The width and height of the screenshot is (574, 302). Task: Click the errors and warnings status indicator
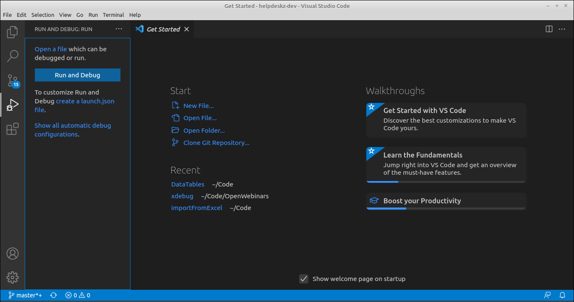coord(77,295)
